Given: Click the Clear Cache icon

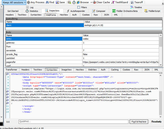Looking at the screenshot, I should 94,2.
